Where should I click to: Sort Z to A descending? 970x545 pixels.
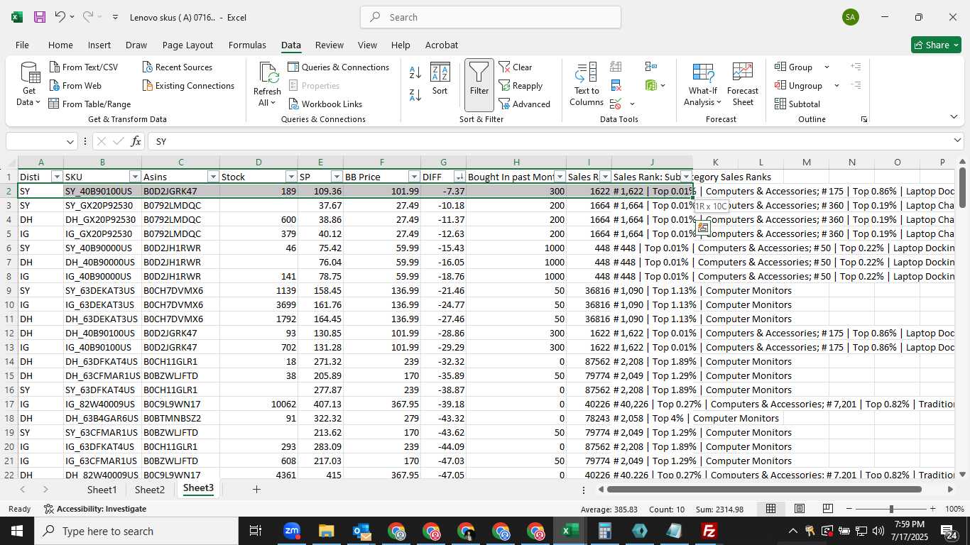[415, 94]
